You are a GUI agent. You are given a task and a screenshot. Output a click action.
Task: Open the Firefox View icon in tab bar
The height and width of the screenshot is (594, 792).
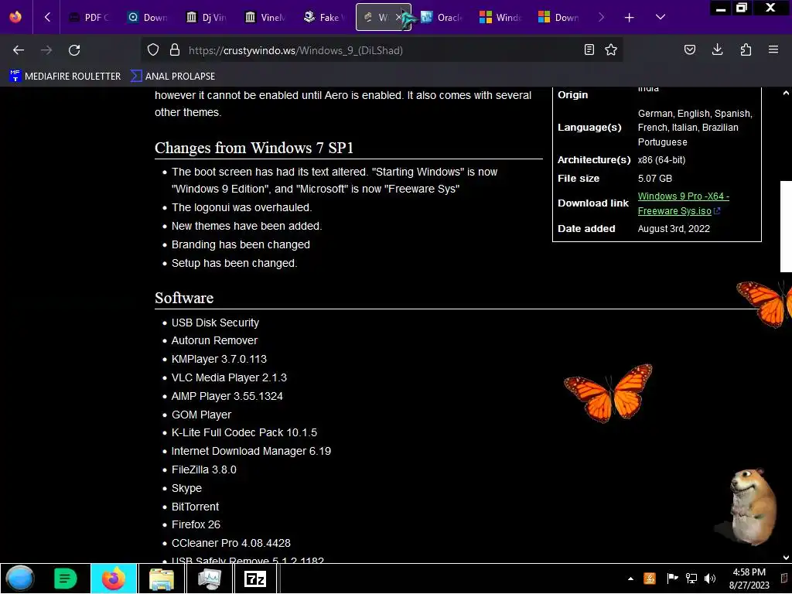coord(15,17)
